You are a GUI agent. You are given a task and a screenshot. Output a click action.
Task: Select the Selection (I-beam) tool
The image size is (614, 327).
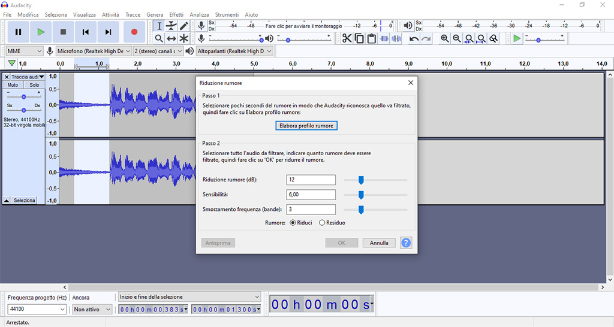(159, 26)
